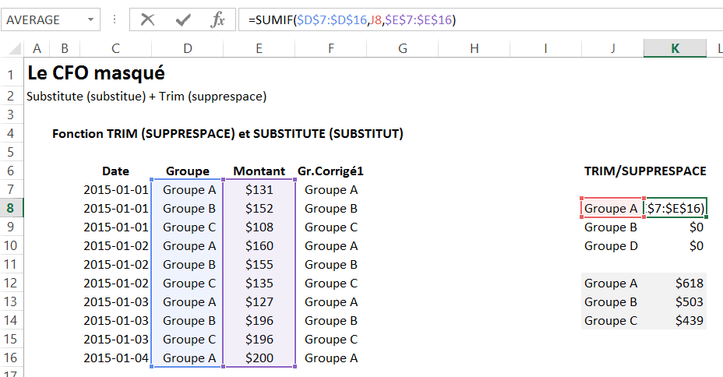Expand the Name Box dropdown arrow
The image size is (723, 377).
91,19
